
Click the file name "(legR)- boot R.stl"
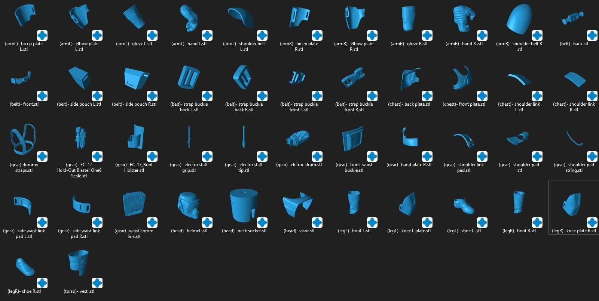[x=519, y=231]
